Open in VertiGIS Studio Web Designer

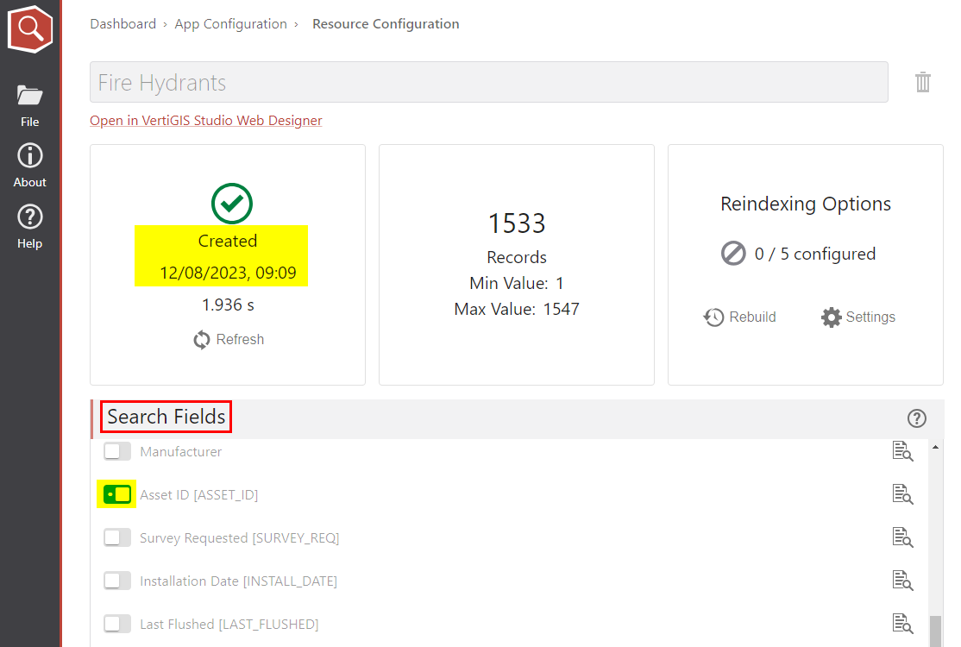pos(205,121)
